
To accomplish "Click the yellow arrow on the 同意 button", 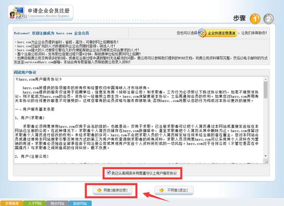I will (x=99, y=190).
